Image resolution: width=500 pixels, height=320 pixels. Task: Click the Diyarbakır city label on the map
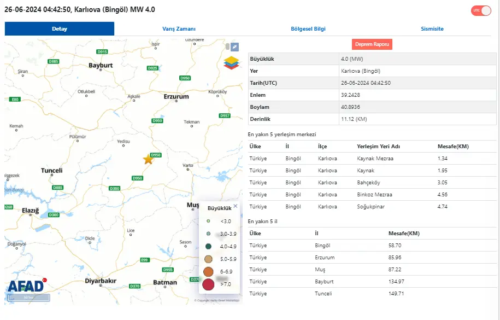tap(101, 281)
